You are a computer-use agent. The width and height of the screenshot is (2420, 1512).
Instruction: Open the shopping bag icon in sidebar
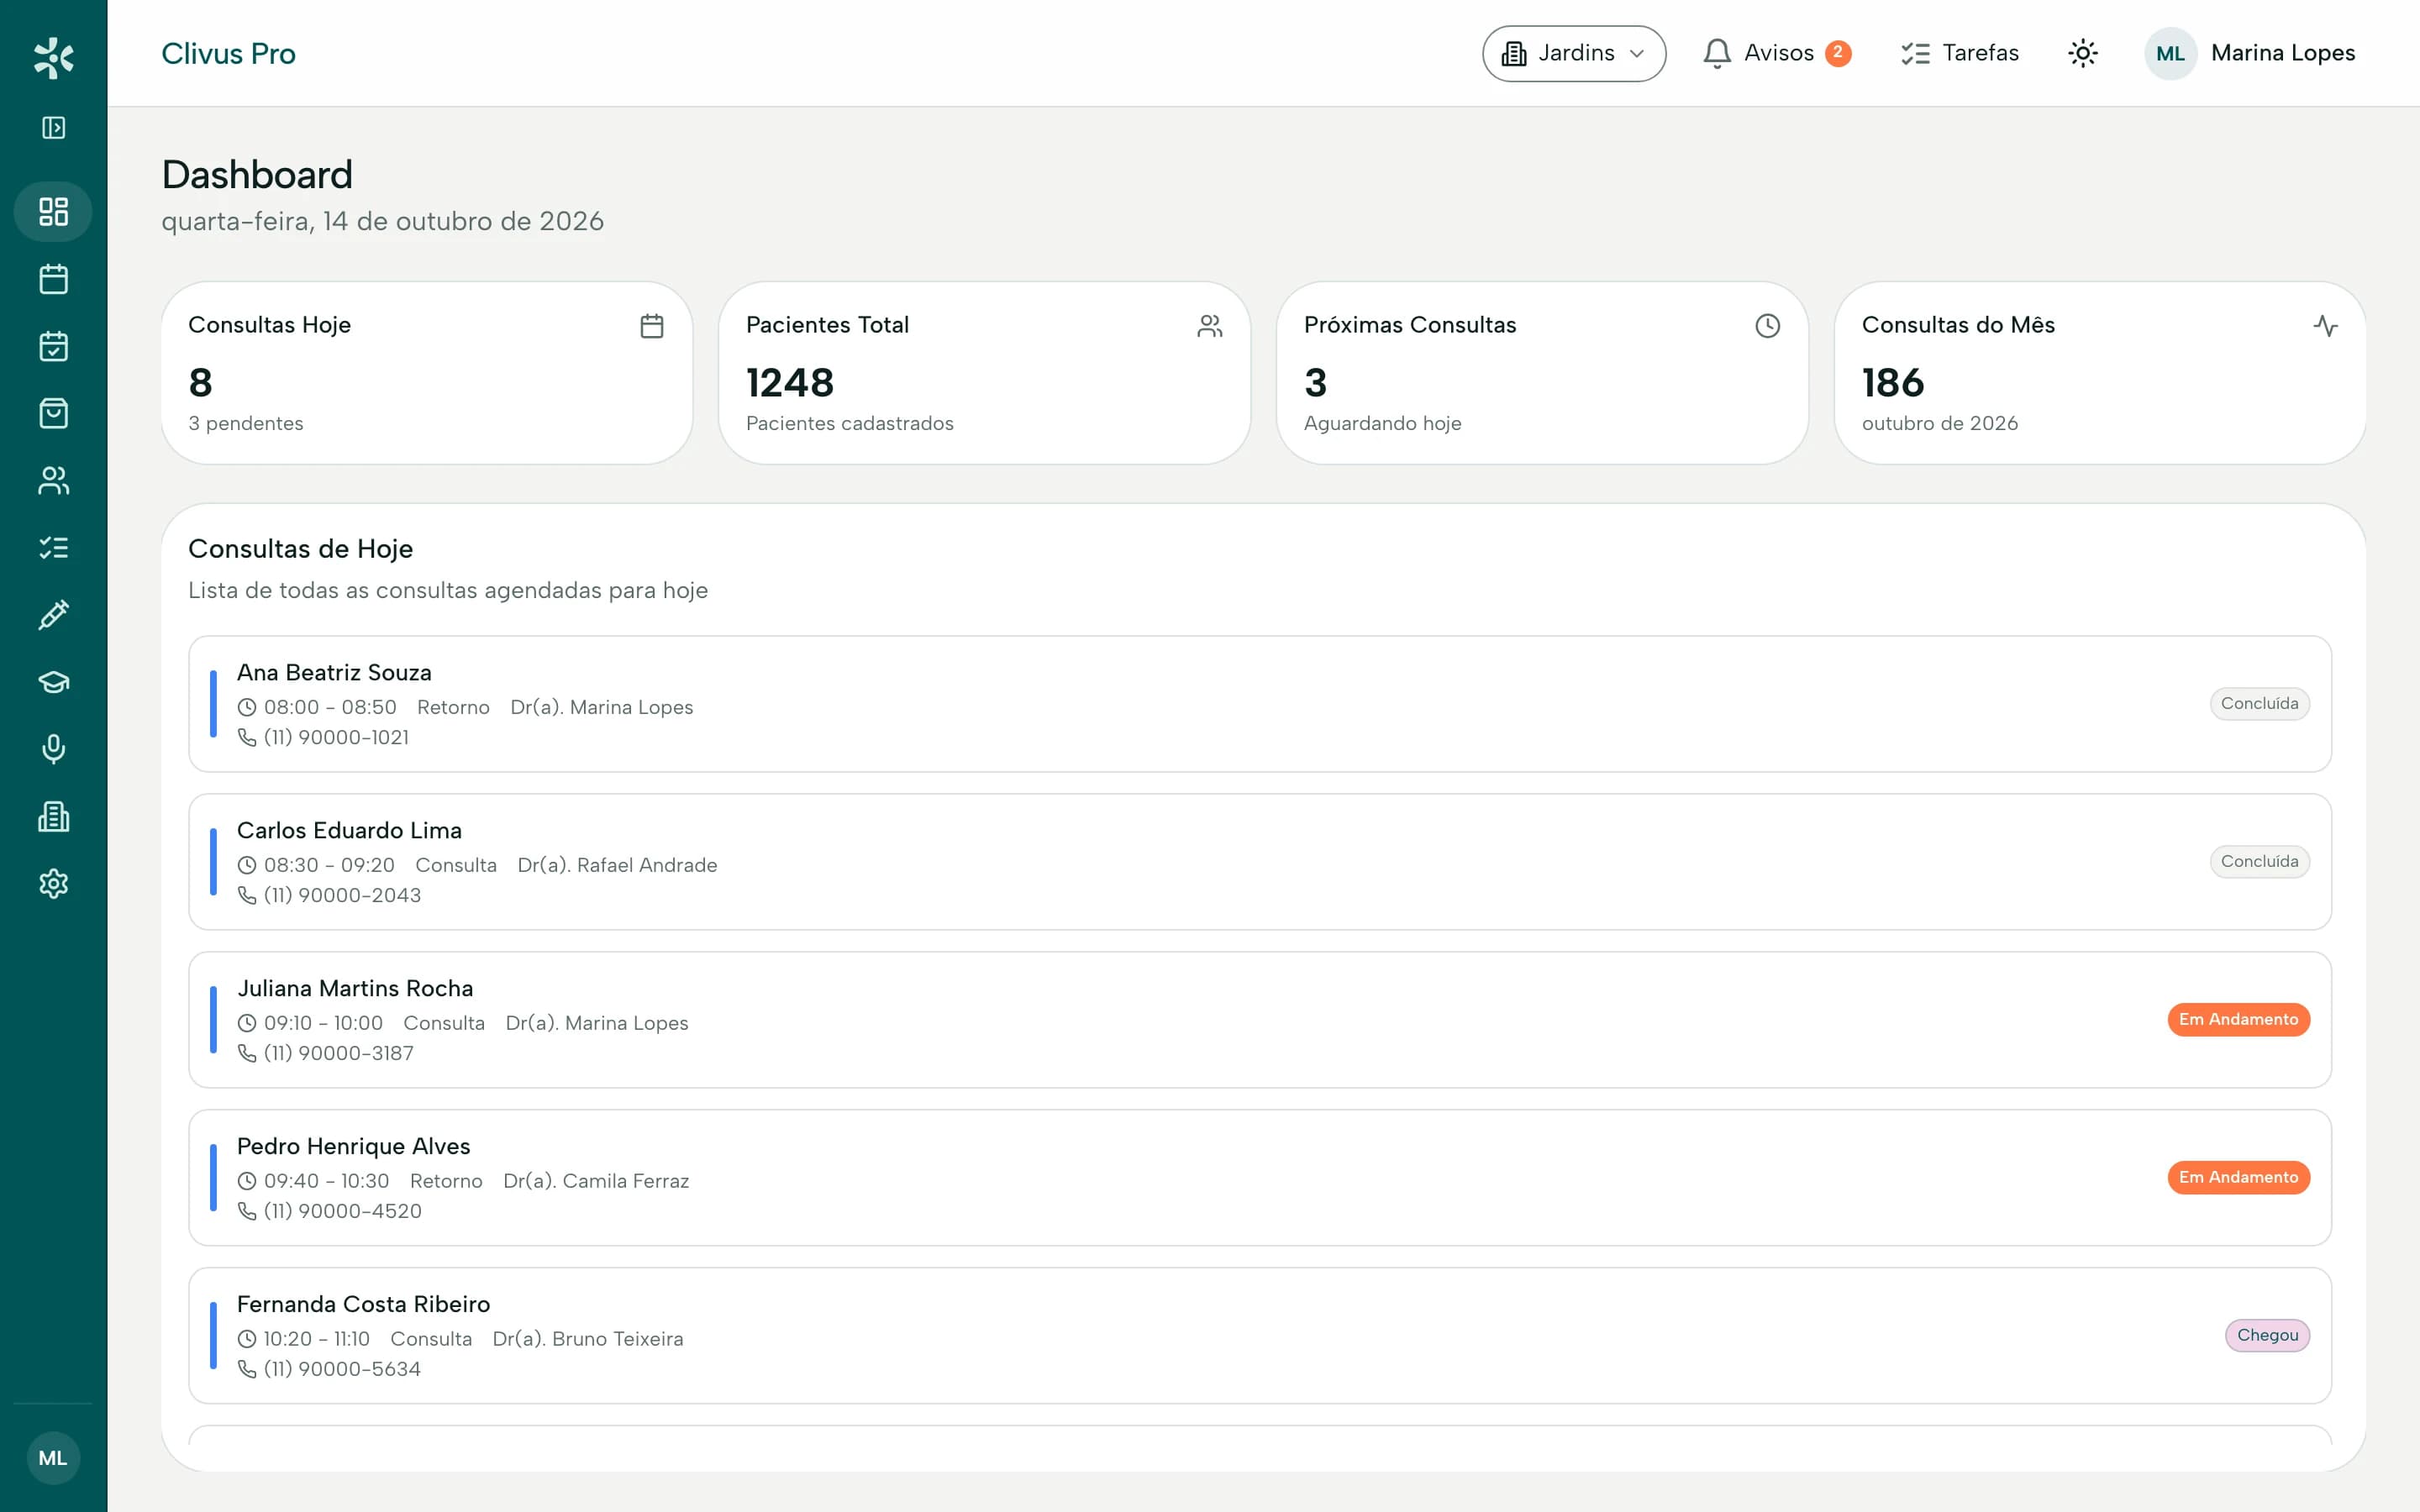[x=53, y=413]
